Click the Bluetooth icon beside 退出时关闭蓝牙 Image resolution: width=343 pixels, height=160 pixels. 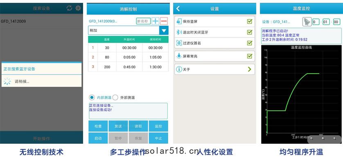click(x=178, y=32)
